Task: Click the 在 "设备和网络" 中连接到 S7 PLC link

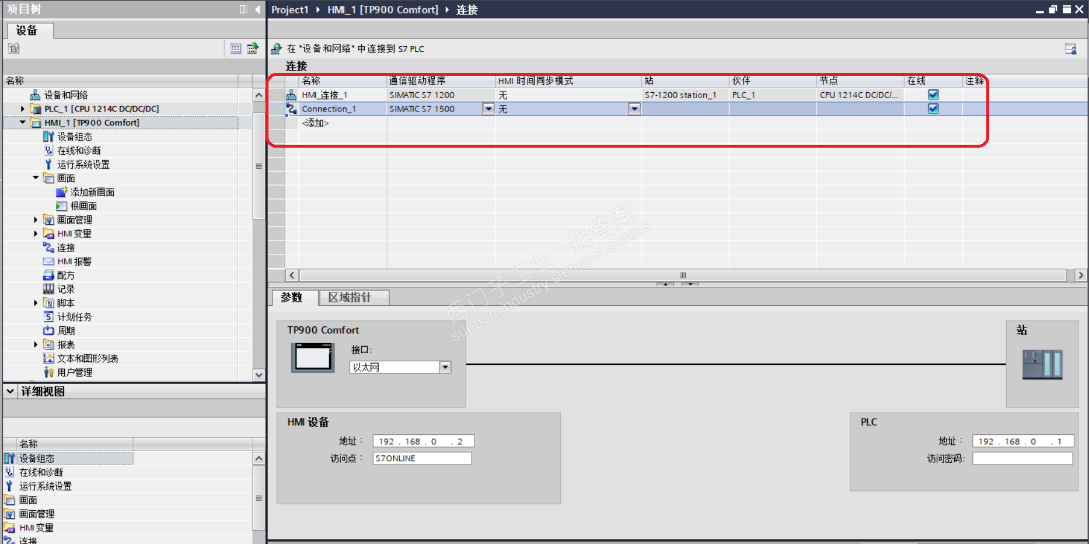Action: click(355, 49)
